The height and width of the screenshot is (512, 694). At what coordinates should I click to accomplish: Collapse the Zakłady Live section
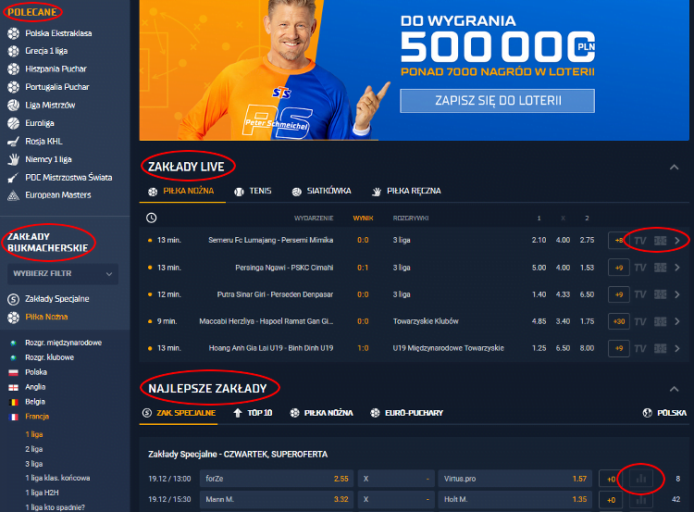pyautogui.click(x=674, y=167)
